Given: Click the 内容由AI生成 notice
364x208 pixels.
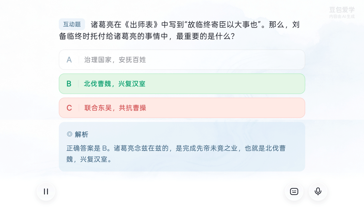Looking at the screenshot, I should click(x=342, y=16).
